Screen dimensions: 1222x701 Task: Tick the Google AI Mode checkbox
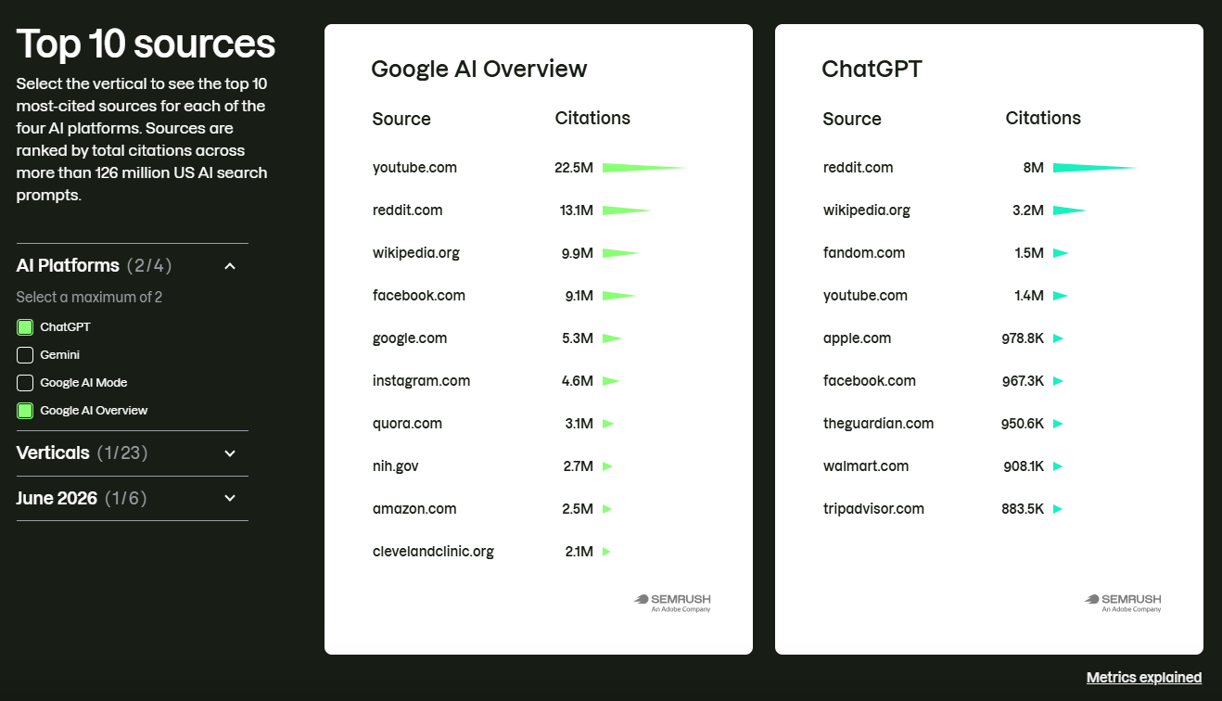tap(25, 383)
